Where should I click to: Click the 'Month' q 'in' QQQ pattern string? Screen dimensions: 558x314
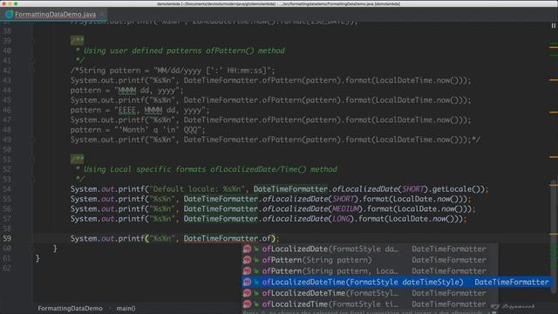pyautogui.click(x=160, y=130)
